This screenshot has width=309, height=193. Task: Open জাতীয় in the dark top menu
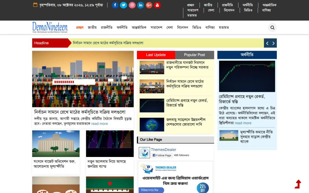208,5
